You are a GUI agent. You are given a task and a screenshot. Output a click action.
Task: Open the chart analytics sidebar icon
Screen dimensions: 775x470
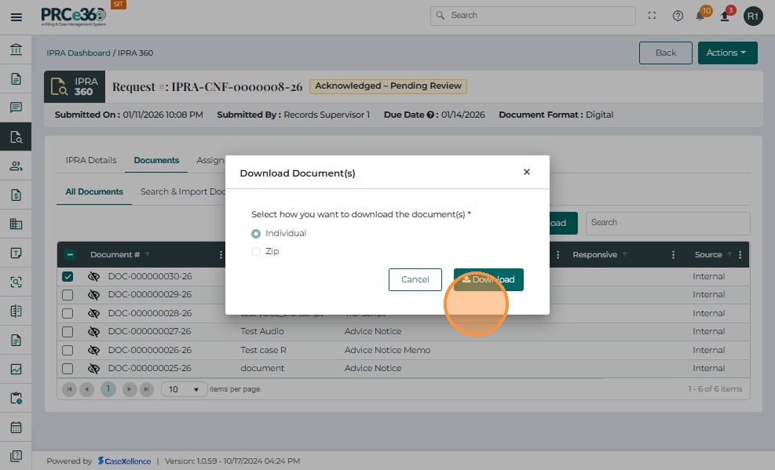point(16,370)
